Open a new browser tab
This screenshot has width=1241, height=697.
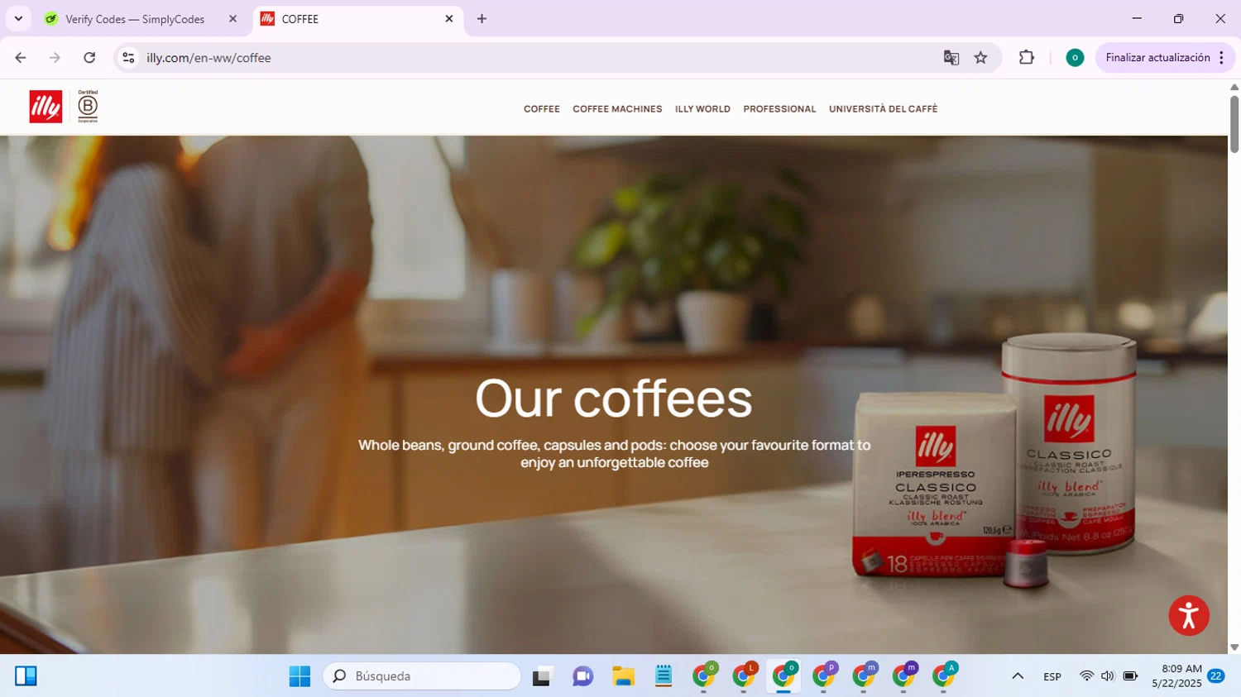click(482, 19)
